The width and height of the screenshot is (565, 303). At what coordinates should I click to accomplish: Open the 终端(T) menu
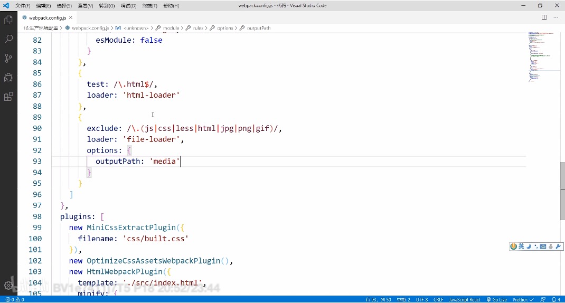[x=149, y=6]
